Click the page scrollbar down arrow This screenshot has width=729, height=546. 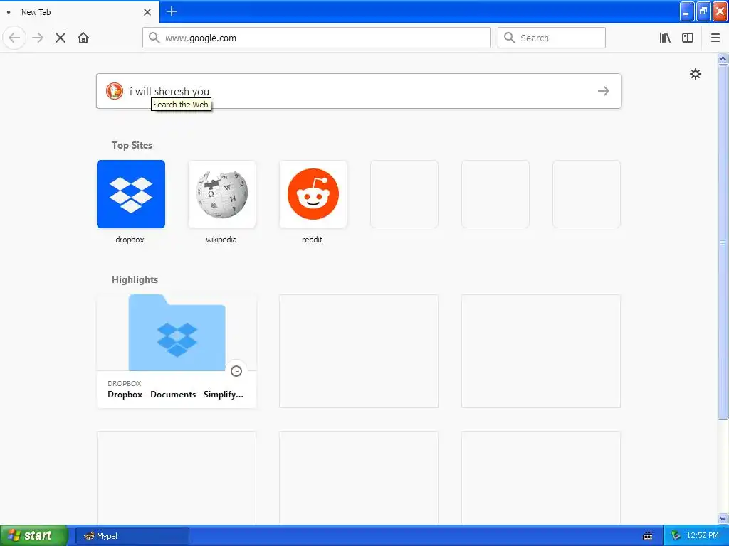point(723,518)
